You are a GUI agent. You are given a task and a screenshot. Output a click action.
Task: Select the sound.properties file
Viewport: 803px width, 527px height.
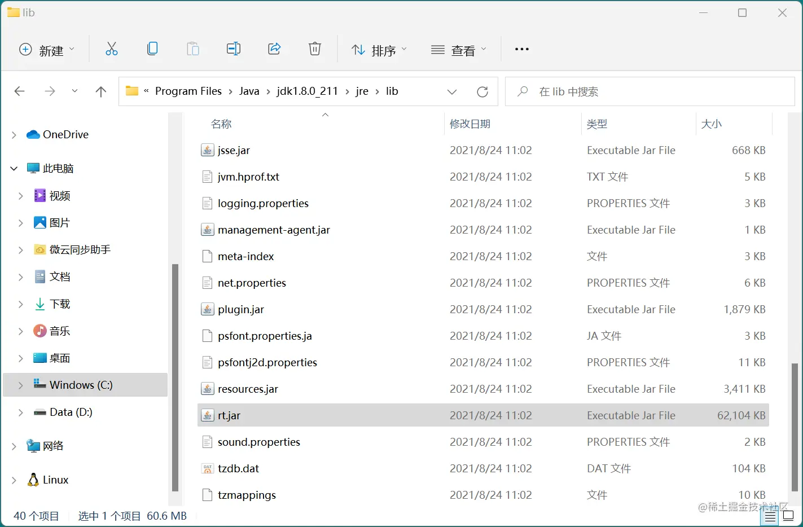[x=259, y=442]
